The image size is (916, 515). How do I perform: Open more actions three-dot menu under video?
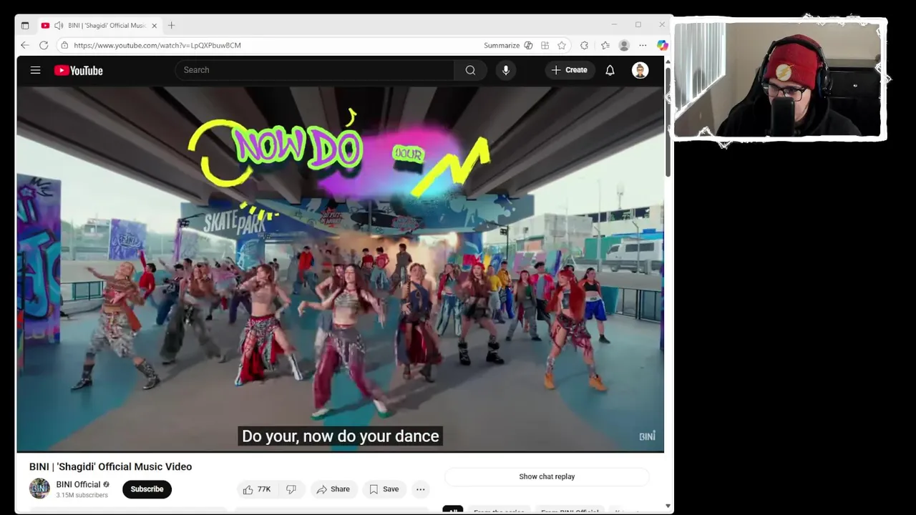421,489
